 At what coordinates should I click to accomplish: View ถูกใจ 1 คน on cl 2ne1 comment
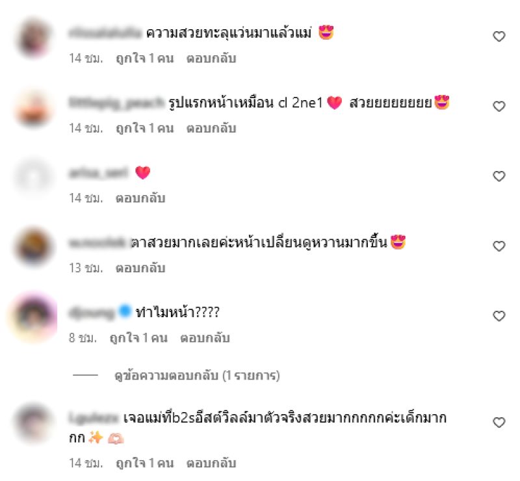pyautogui.click(x=144, y=129)
